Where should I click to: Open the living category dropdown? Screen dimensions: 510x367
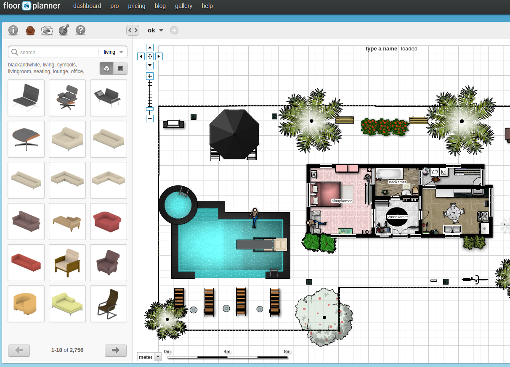point(112,52)
